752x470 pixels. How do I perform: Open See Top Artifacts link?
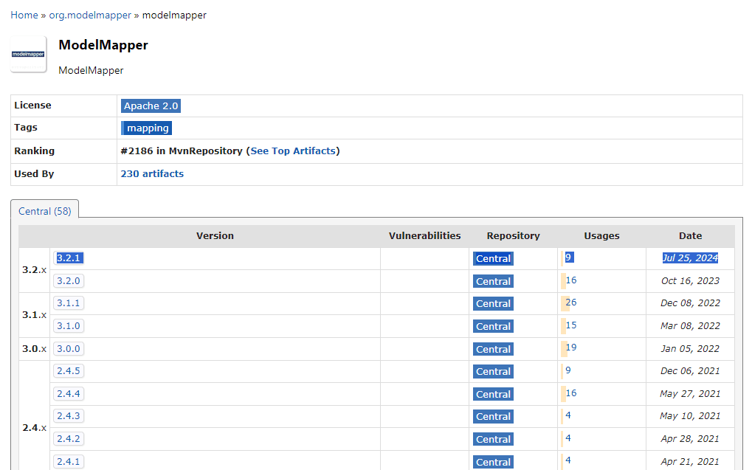pyautogui.click(x=292, y=151)
